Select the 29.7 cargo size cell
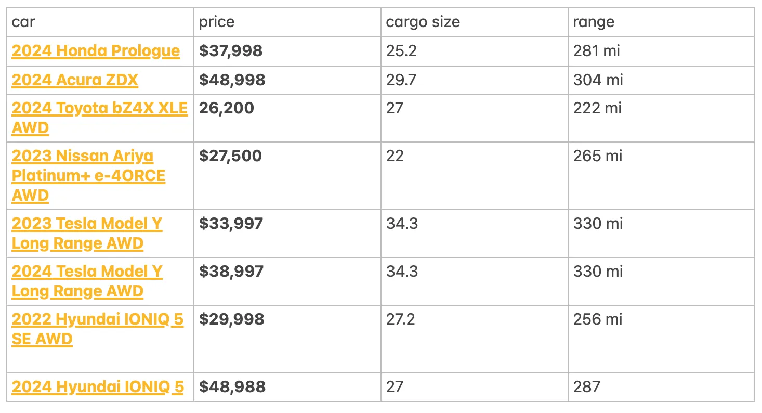 (401, 80)
